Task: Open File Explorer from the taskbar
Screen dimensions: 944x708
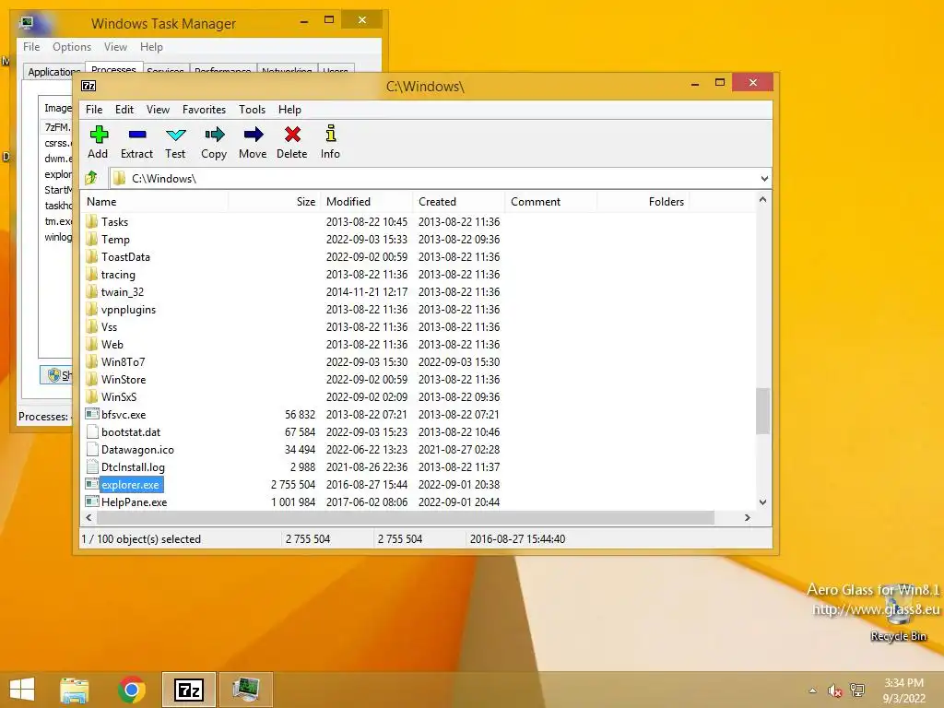Action: [x=74, y=690]
